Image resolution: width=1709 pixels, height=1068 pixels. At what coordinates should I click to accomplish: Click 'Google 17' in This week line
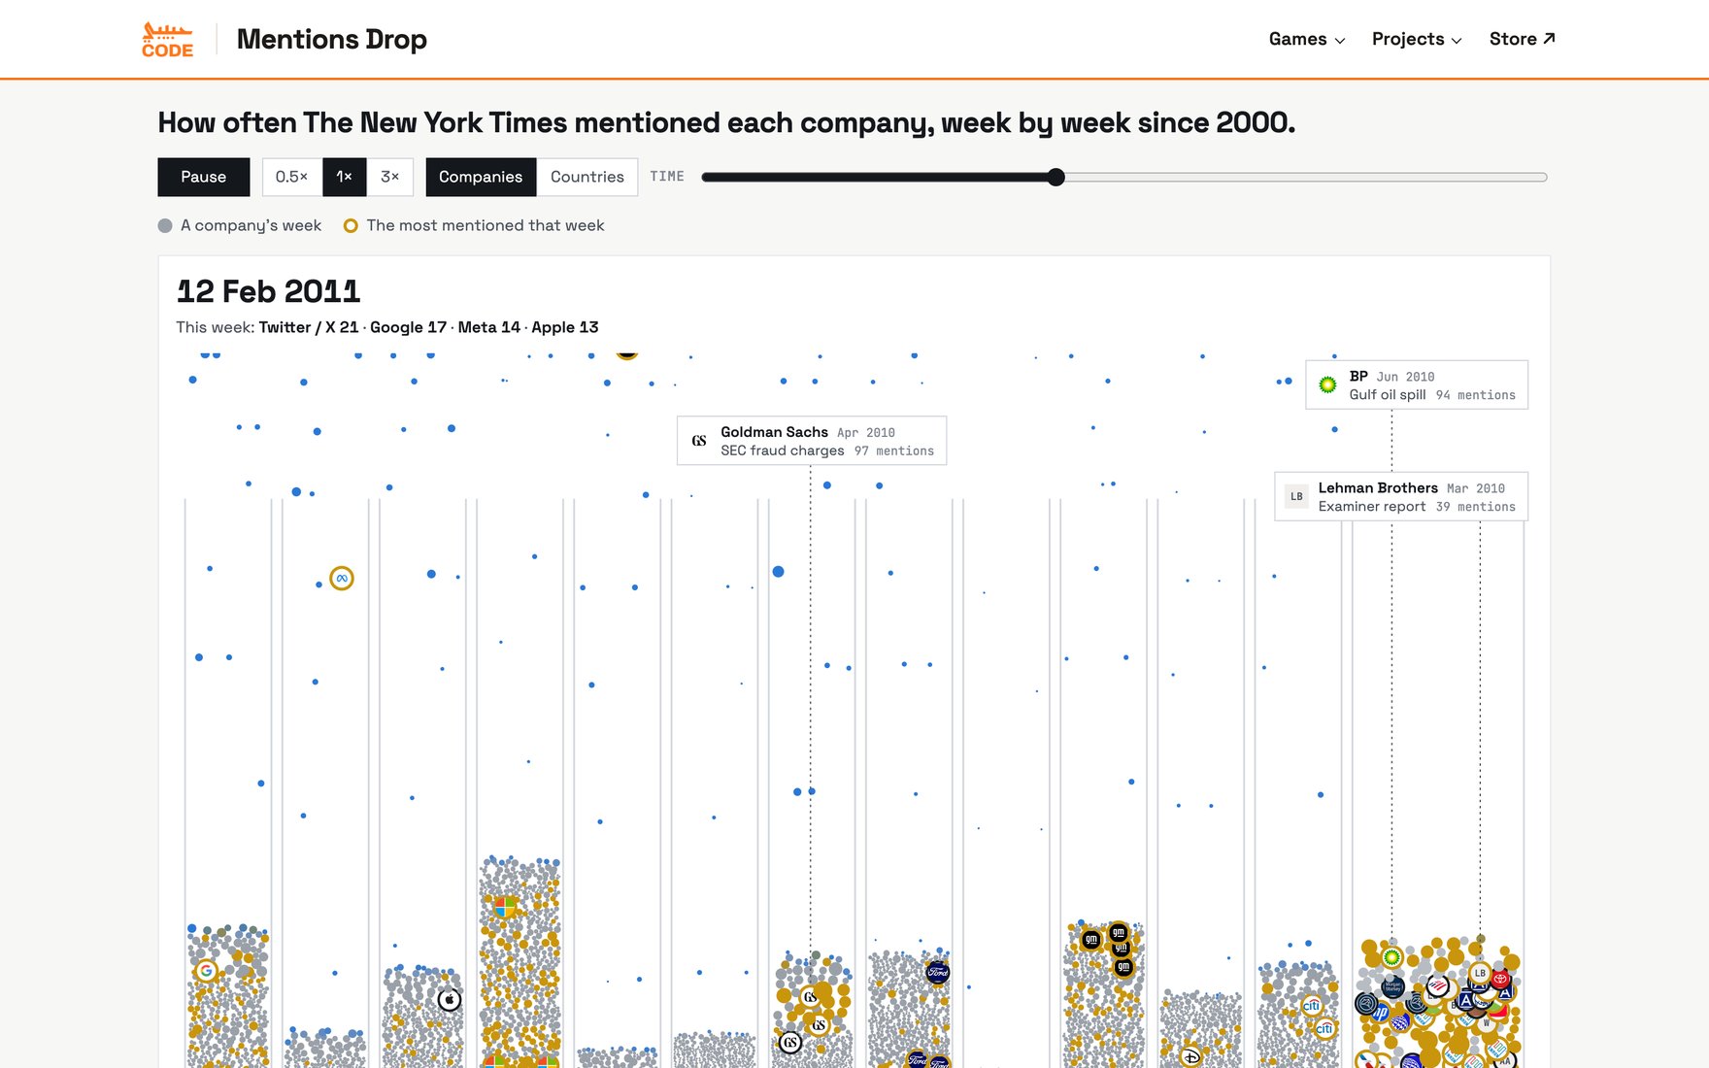point(408,327)
